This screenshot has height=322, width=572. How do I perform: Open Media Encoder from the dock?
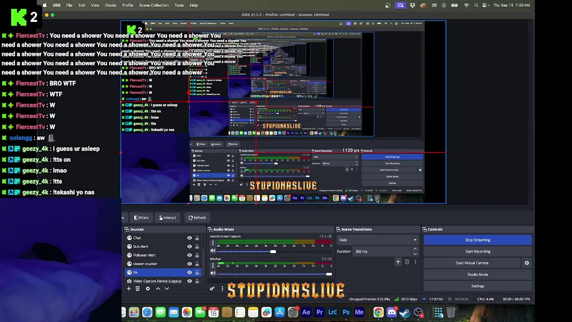pyautogui.click(x=359, y=312)
